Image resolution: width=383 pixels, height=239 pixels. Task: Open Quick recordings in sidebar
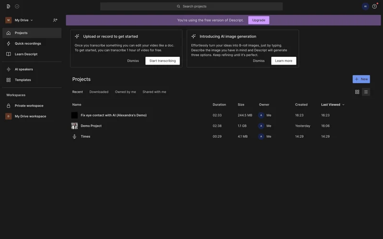[x=32, y=43]
